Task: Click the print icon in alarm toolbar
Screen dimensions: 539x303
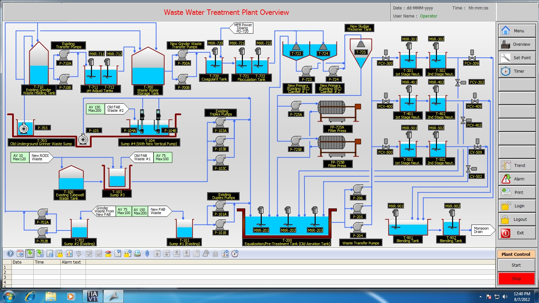Action: [x=137, y=254]
